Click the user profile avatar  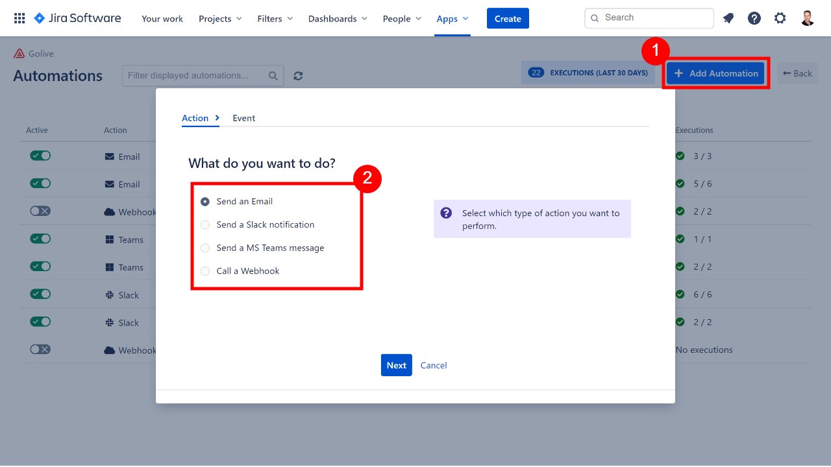pos(808,18)
